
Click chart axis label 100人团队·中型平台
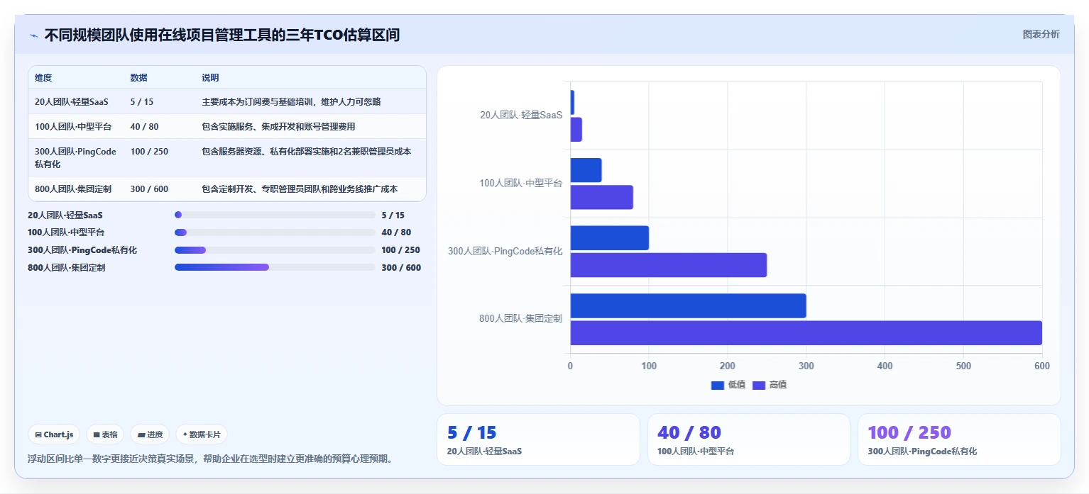click(x=520, y=184)
